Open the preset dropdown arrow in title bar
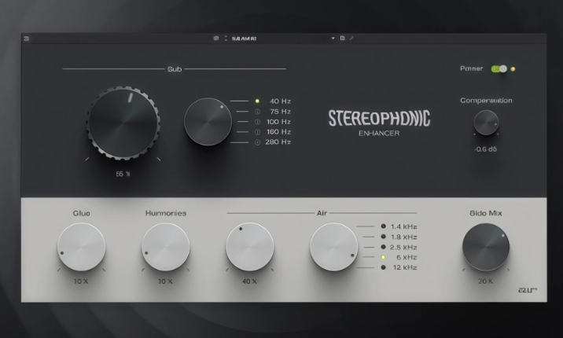Viewport: 563px width, 338px height. [x=333, y=38]
